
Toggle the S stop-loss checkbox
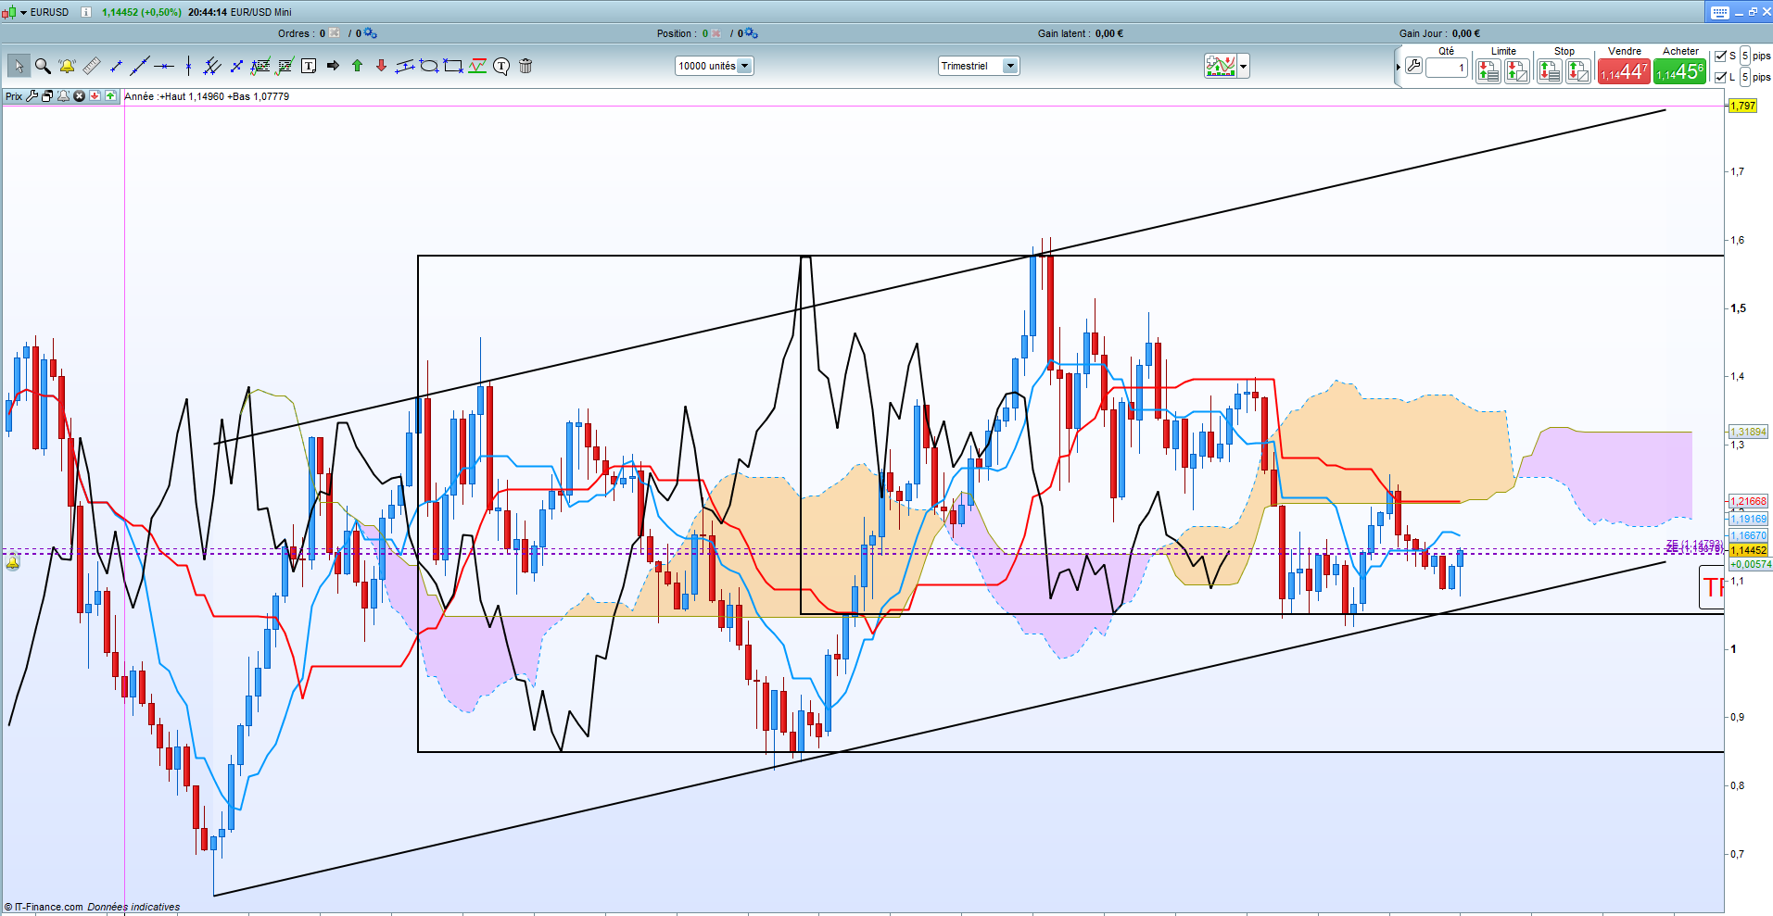click(x=1720, y=56)
